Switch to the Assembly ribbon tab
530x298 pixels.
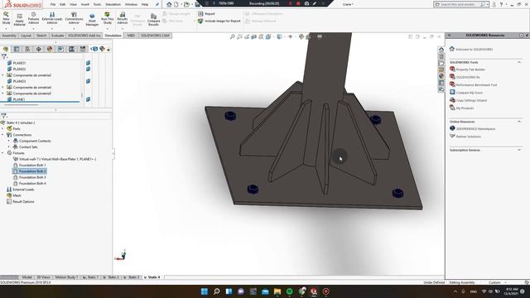[x=9, y=36]
